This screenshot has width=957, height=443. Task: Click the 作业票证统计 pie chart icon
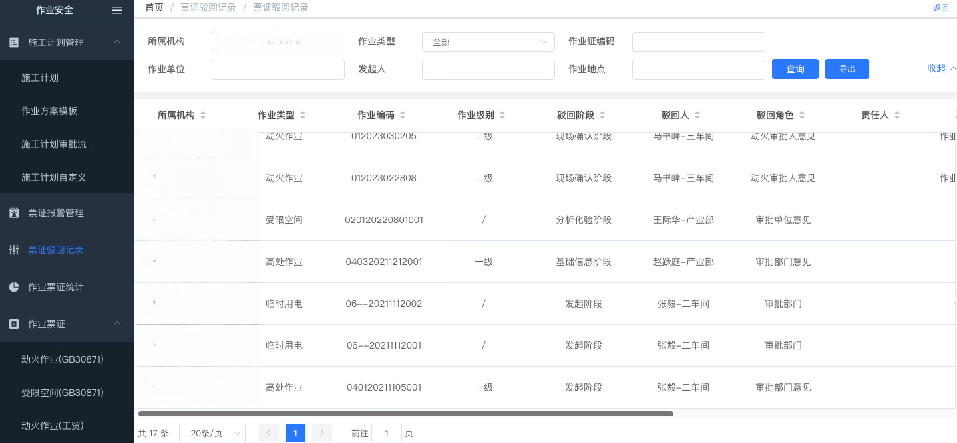14,287
